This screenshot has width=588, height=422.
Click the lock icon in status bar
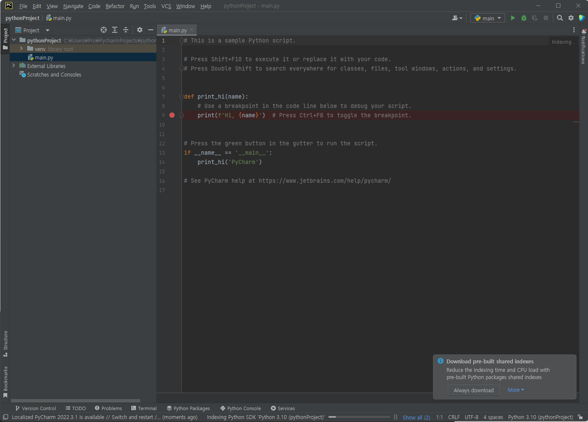point(580,417)
